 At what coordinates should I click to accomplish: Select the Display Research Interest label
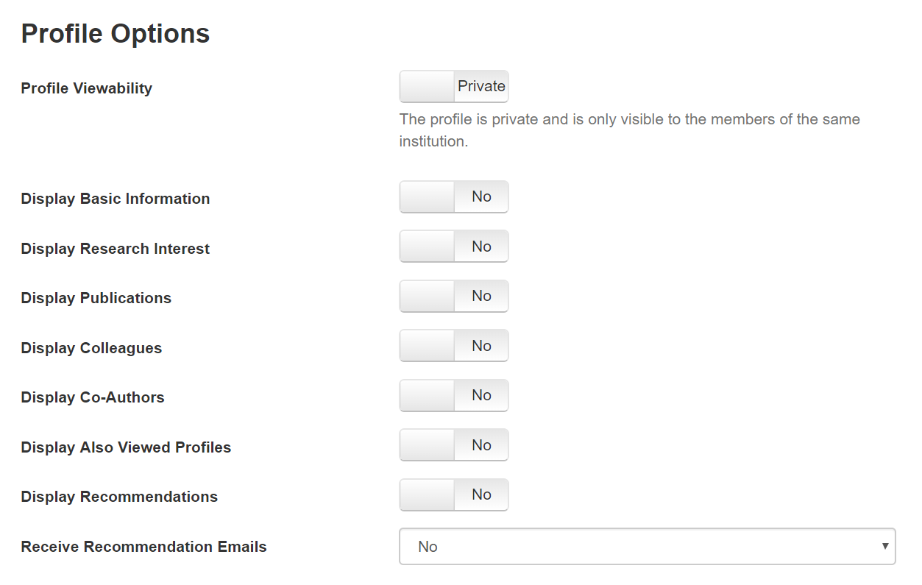116,249
